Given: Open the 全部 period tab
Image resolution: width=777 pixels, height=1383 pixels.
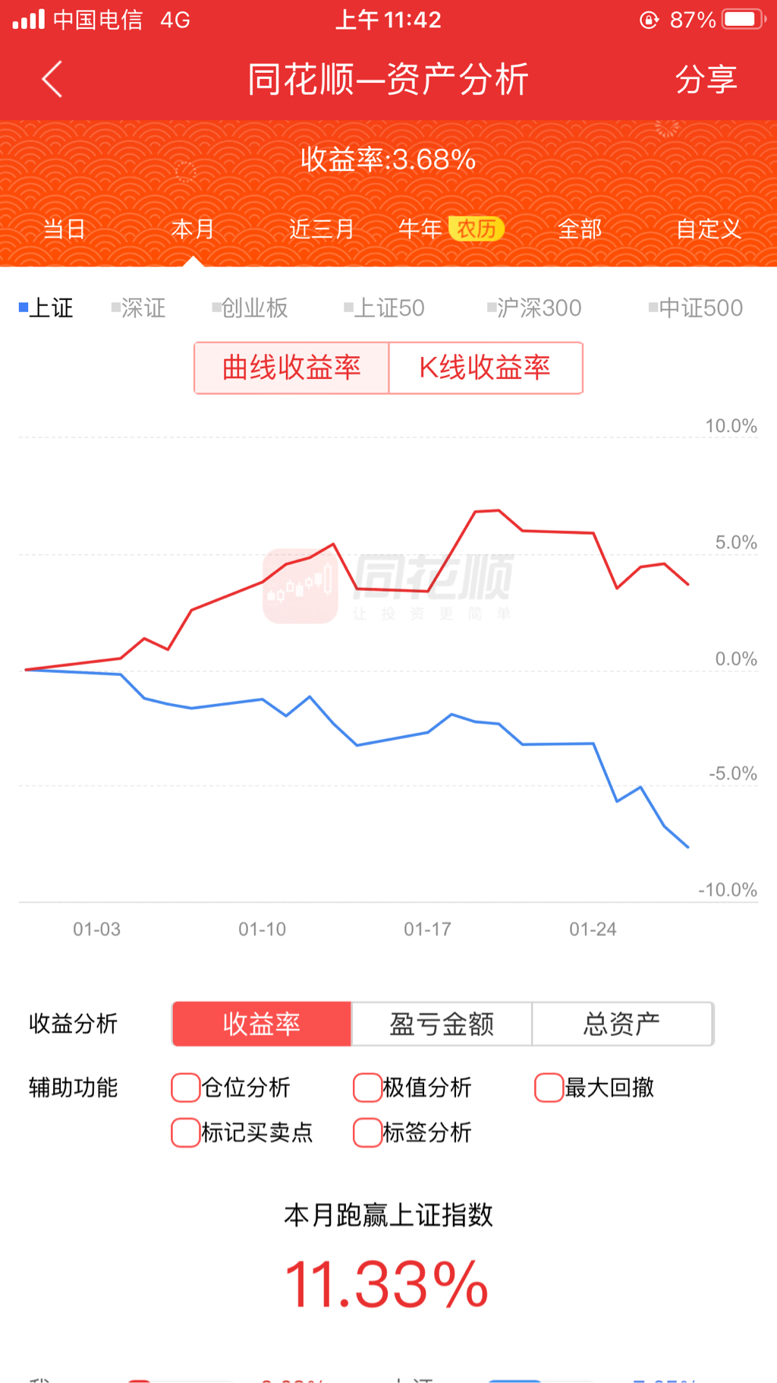Looking at the screenshot, I should (580, 229).
